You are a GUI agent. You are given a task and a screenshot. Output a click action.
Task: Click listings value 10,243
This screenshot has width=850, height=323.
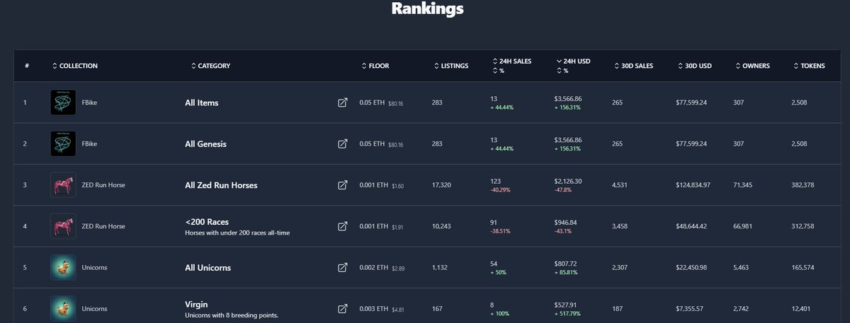[x=441, y=226]
